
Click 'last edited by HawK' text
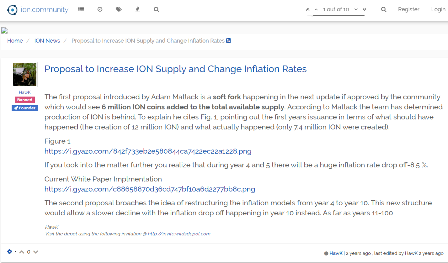coord(396,253)
